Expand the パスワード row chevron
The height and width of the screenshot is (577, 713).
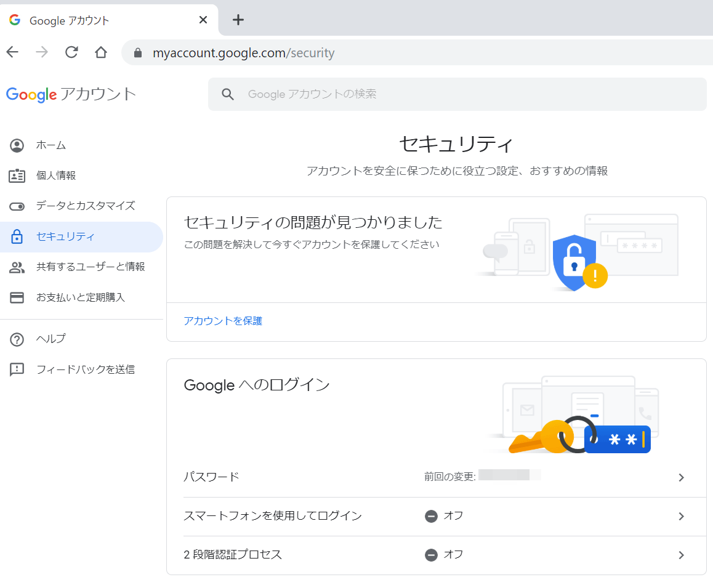click(681, 477)
